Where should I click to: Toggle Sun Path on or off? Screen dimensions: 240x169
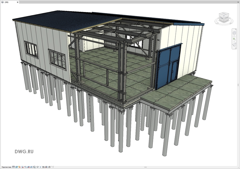pyautogui.click(x=19, y=167)
